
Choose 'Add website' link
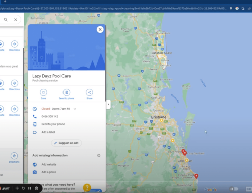point(49,164)
